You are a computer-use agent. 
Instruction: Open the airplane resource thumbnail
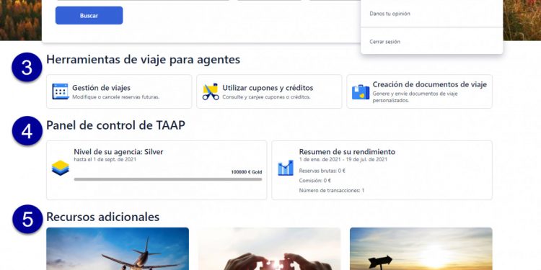pyautogui.click(x=118, y=248)
